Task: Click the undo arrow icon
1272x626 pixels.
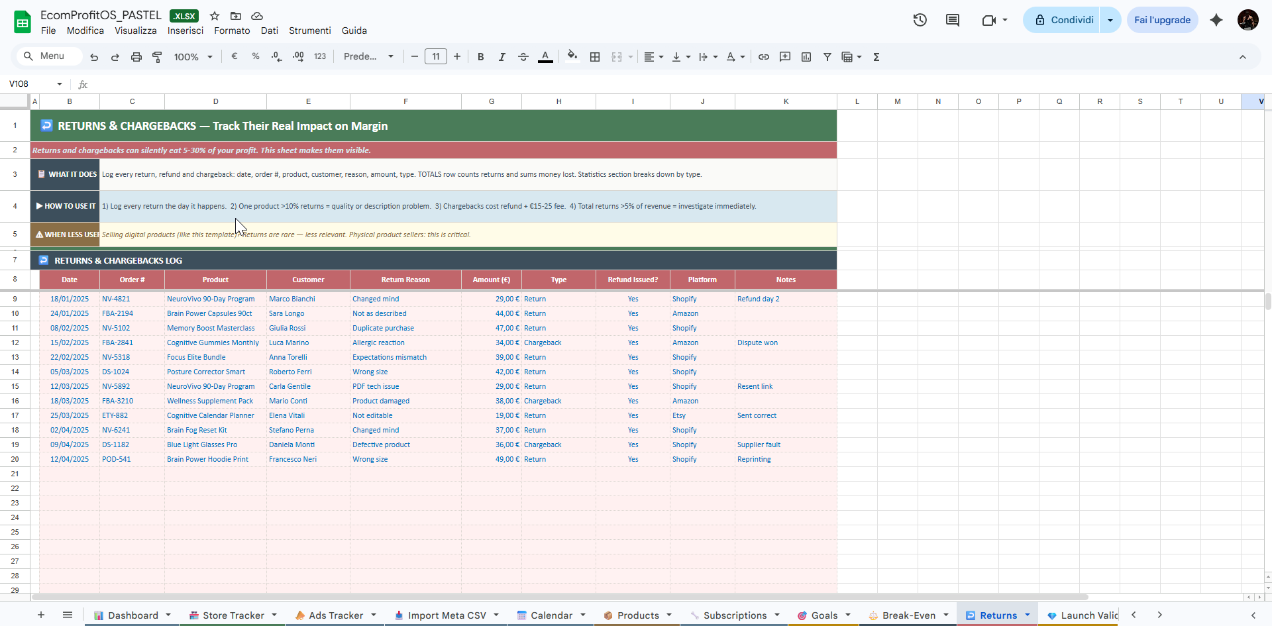Action: [x=94, y=57]
